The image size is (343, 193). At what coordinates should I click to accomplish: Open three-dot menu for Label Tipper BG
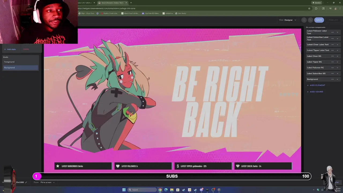click(332, 62)
